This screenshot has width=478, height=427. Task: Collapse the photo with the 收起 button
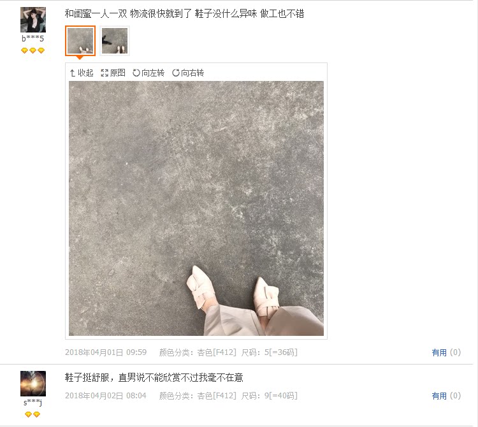coord(82,73)
